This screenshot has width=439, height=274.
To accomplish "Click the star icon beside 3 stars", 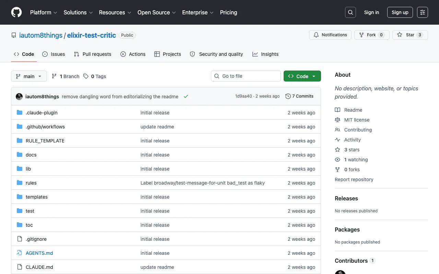I will [337, 150].
